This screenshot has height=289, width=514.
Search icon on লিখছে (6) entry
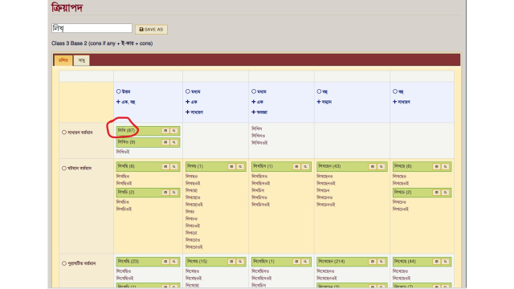click(445, 166)
